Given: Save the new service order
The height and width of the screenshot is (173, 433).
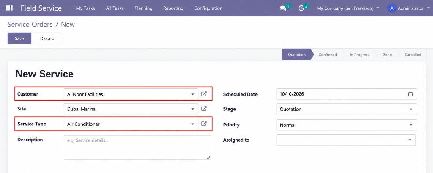Looking at the screenshot, I should click(19, 38).
